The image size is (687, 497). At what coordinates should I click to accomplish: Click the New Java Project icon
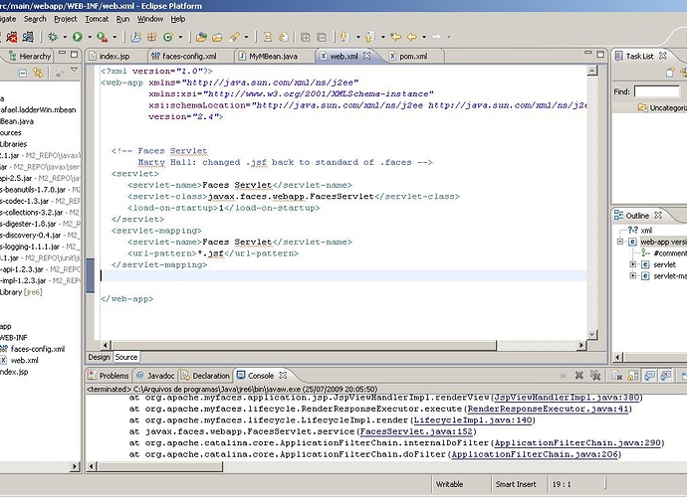point(136,37)
